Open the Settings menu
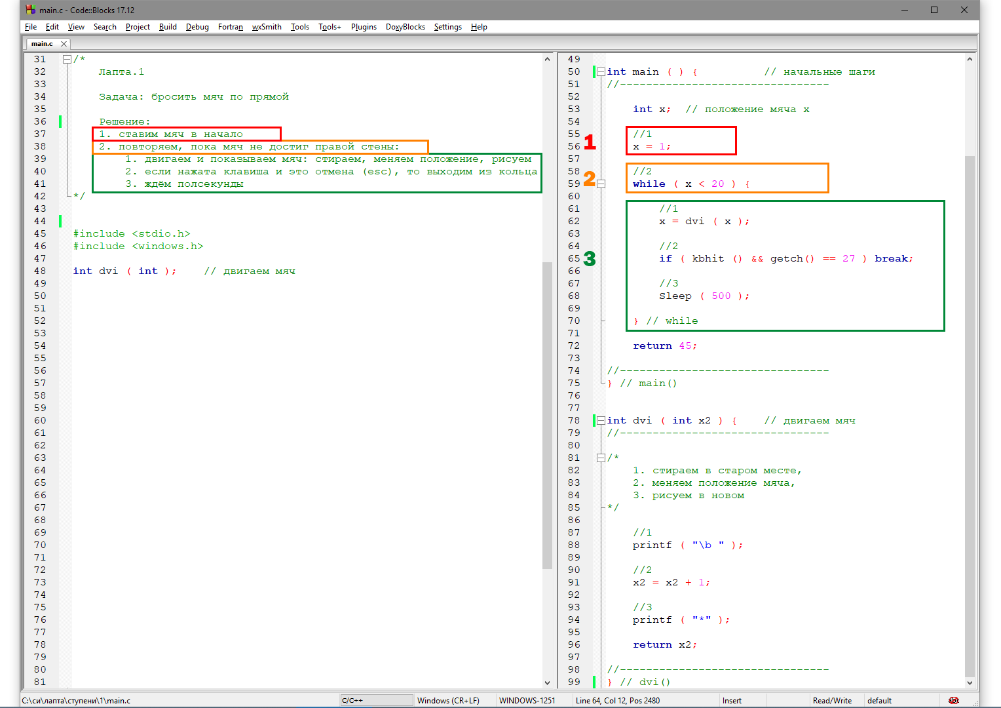1001x708 pixels. (x=447, y=27)
